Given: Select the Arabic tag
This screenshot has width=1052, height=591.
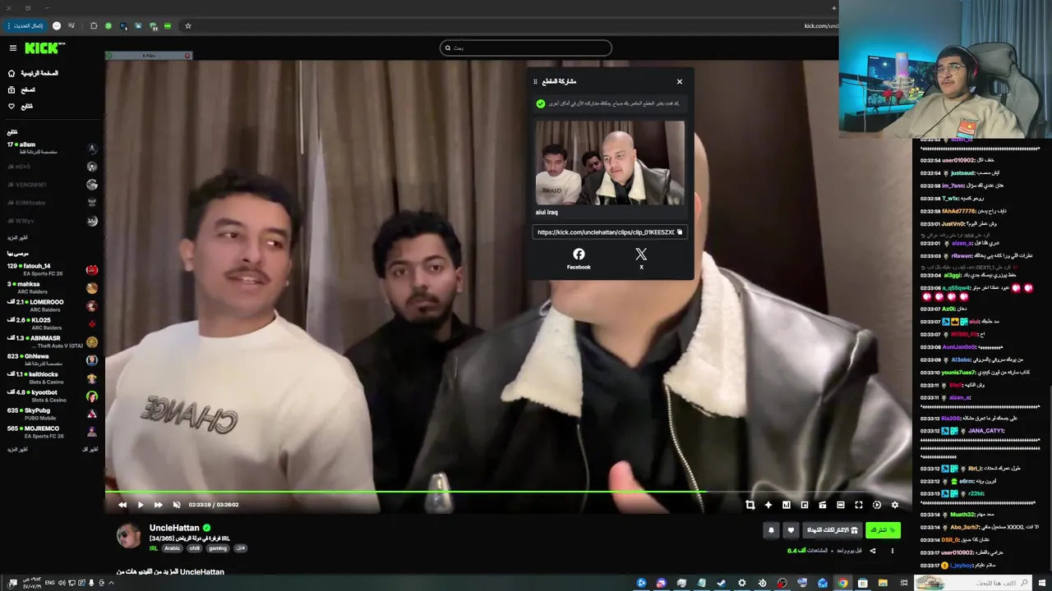Looking at the screenshot, I should [172, 548].
